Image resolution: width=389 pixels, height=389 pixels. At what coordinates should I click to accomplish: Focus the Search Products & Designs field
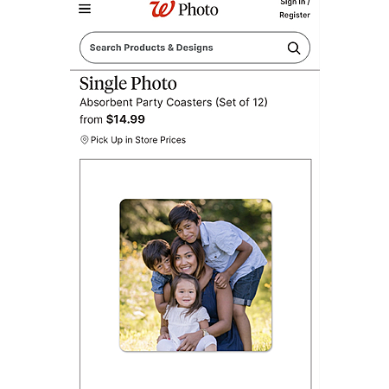tap(194, 48)
